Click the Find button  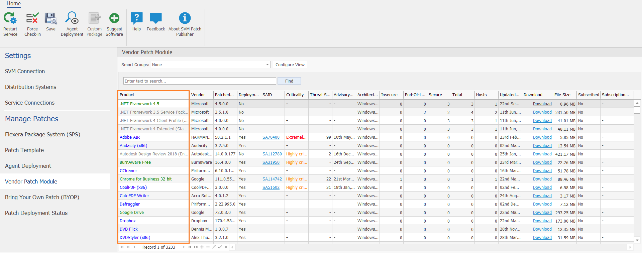click(289, 81)
